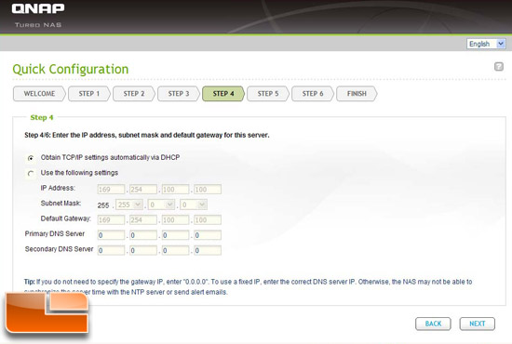The image size is (512, 344).
Task: Open the English language dropdown
Action: [x=486, y=44]
